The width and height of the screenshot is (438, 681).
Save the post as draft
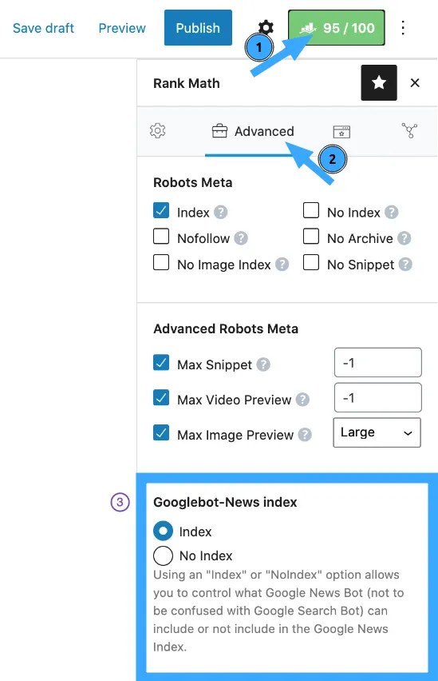43,28
